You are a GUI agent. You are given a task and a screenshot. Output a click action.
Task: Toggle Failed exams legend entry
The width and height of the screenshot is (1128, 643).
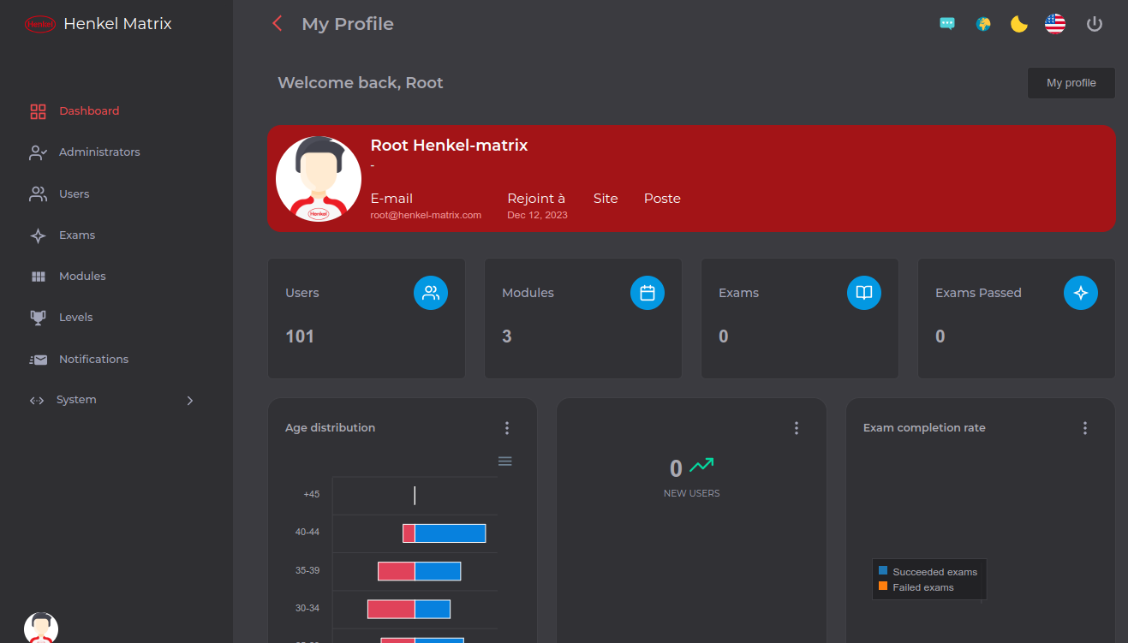point(916,587)
